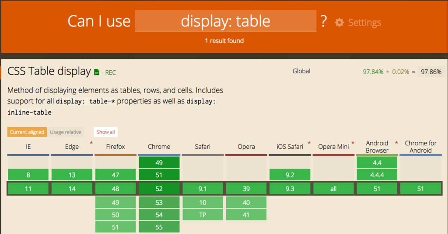The height and width of the screenshot is (234, 448).
Task: Click the IE 11 support cell
Action: coord(28,189)
